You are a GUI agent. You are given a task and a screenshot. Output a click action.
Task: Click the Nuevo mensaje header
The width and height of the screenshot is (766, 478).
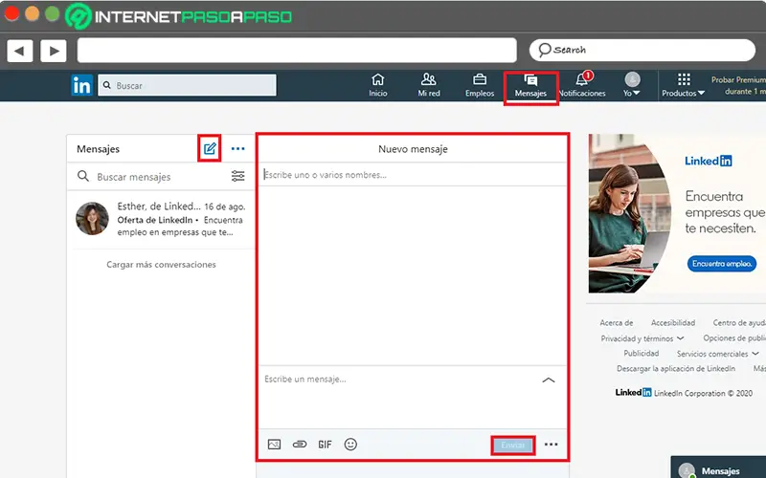tap(413, 149)
